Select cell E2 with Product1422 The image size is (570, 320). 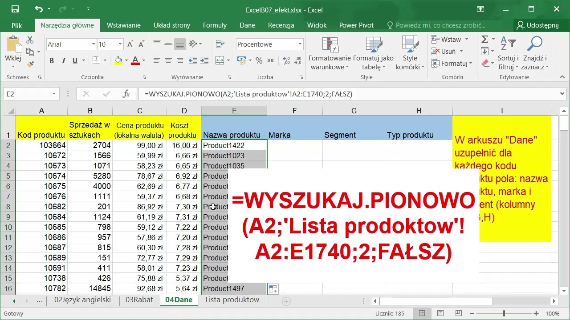[234, 145]
